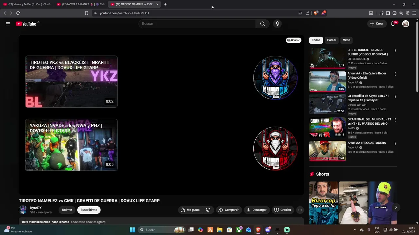Click the Unirme join button
419x235 pixels.
[67, 210]
